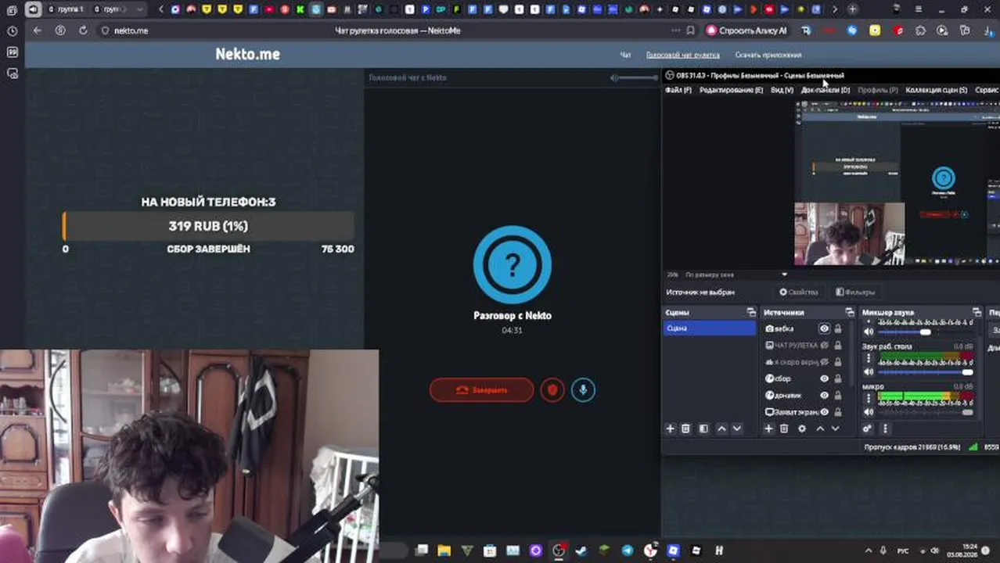
Task: Open Steam from taskbar
Action: tap(581, 550)
